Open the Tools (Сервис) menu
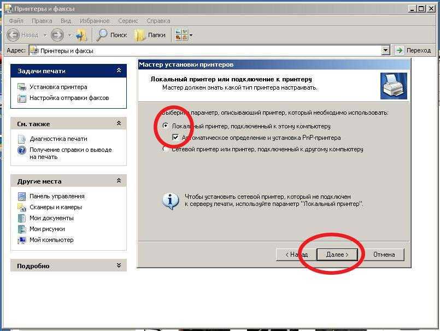The height and width of the screenshot is (331, 440). [x=128, y=21]
